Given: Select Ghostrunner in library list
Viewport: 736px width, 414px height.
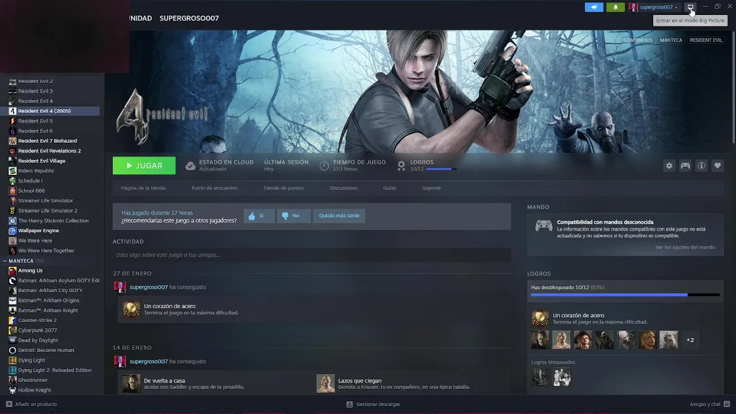Looking at the screenshot, I should (x=33, y=380).
